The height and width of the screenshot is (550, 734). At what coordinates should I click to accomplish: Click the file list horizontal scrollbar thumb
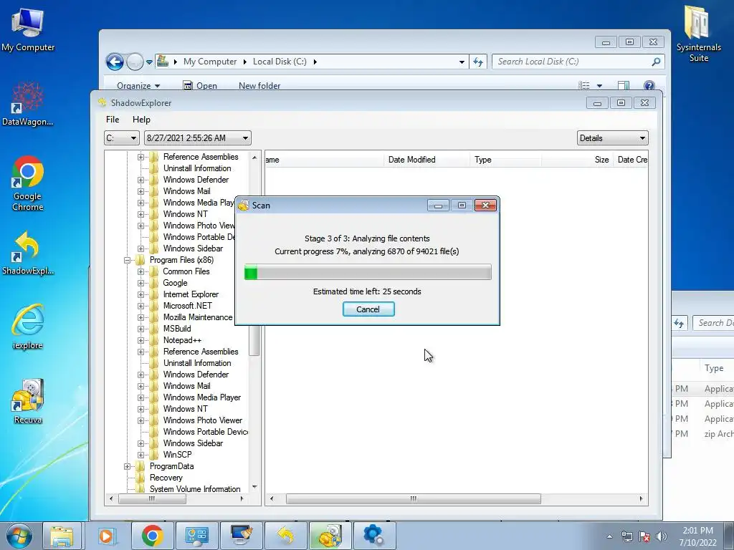(x=414, y=499)
